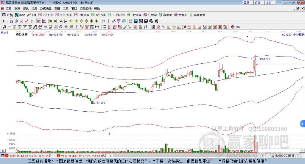Click the 10.6700 high price label

265,59
